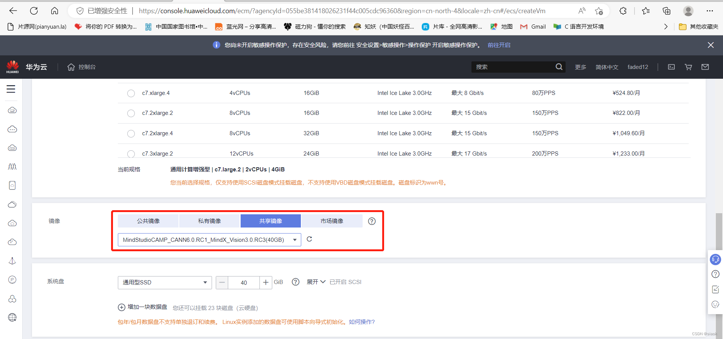The width and height of the screenshot is (723, 339).
Task: Open the mail message icon in top bar
Action: pos(705,67)
